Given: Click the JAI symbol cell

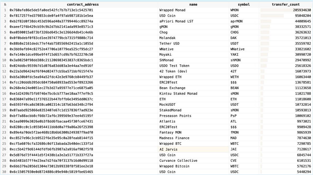Looking at the screenshot, I should tap(244, 149).
